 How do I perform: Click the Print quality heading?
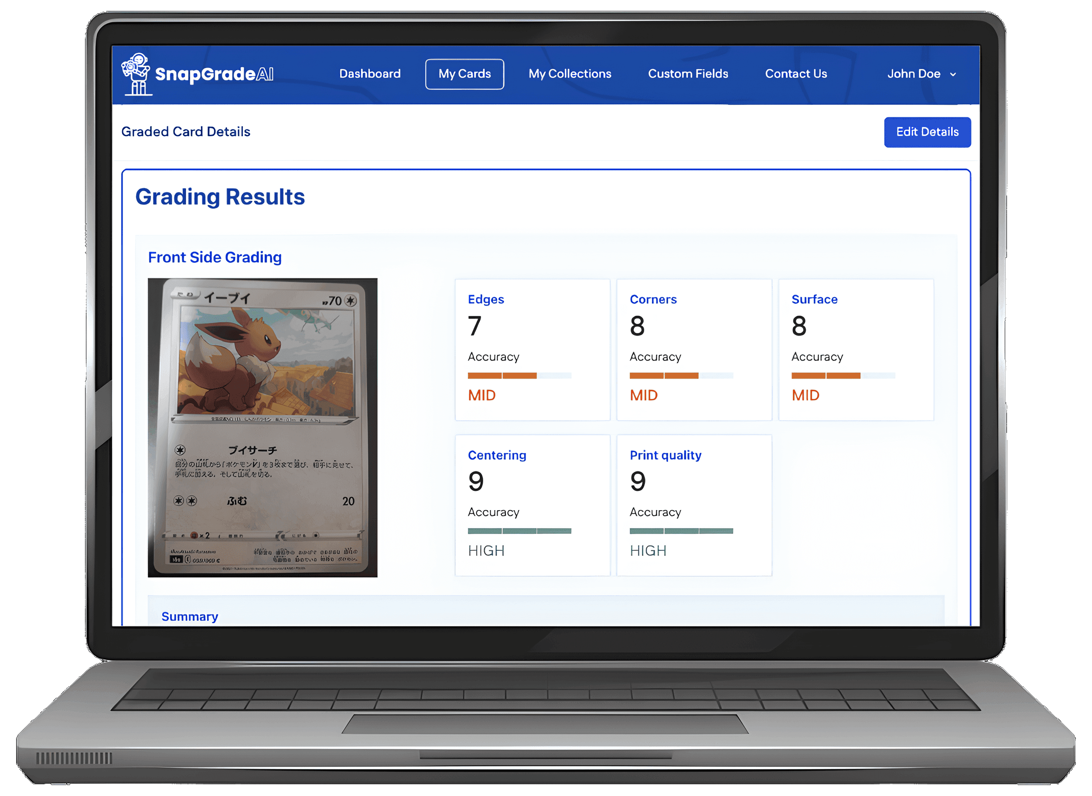coord(665,455)
